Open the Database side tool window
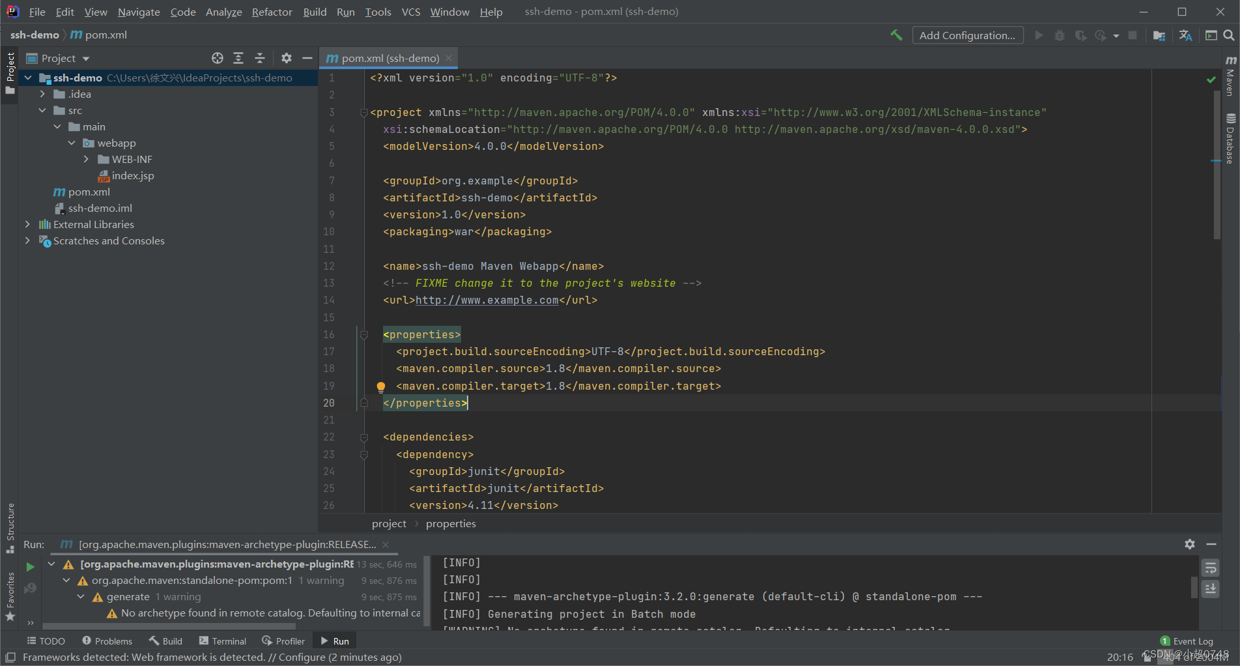1240x666 pixels. coord(1230,138)
